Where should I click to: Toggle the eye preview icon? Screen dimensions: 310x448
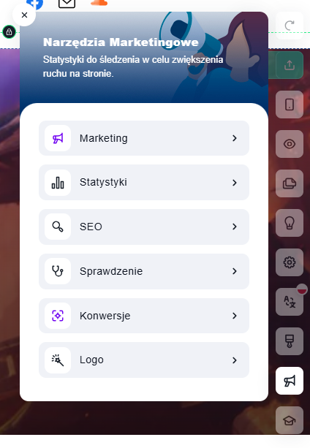(x=290, y=144)
